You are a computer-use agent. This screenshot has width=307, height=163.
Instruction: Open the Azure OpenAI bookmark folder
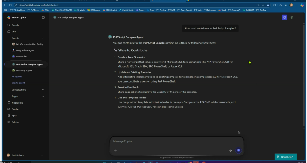point(185,10)
